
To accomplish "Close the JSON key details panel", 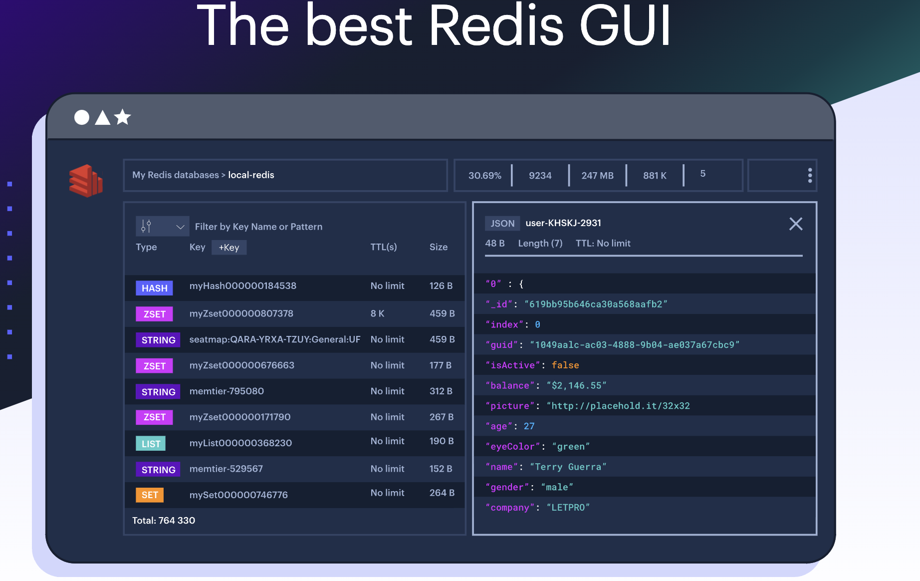I will 796,224.
